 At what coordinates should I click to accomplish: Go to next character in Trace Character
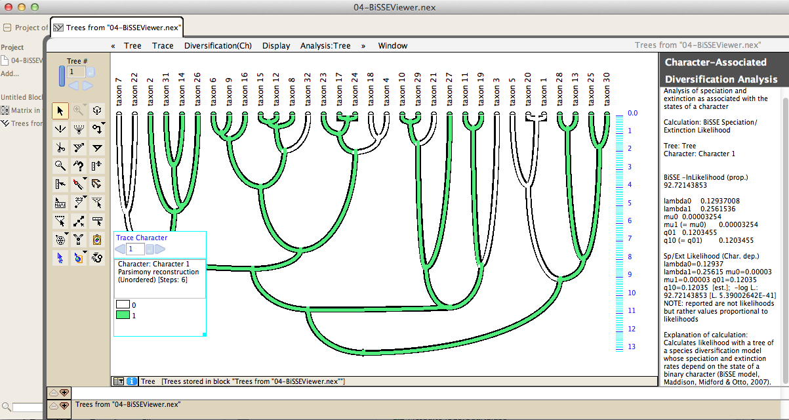pos(160,249)
